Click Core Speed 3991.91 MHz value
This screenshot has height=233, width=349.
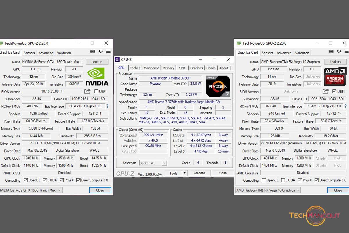point(153,135)
